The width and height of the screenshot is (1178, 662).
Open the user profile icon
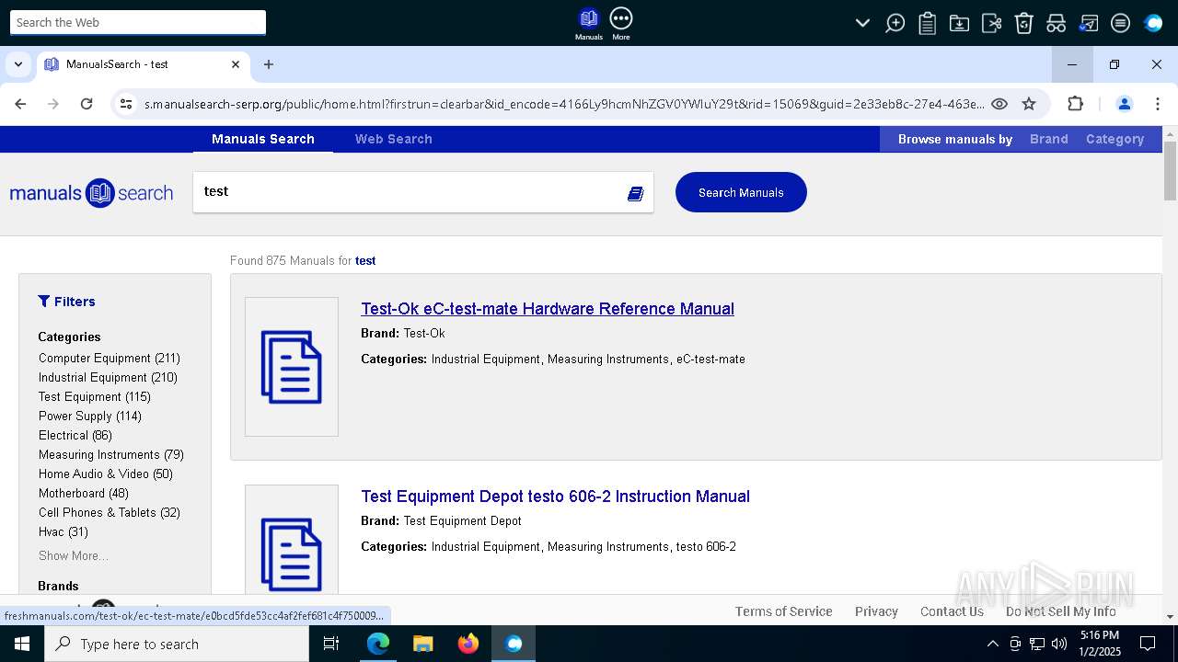pyautogui.click(x=1124, y=104)
